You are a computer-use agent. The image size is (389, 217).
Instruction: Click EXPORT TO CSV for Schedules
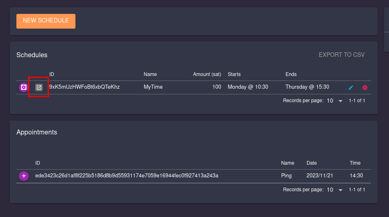click(x=341, y=55)
